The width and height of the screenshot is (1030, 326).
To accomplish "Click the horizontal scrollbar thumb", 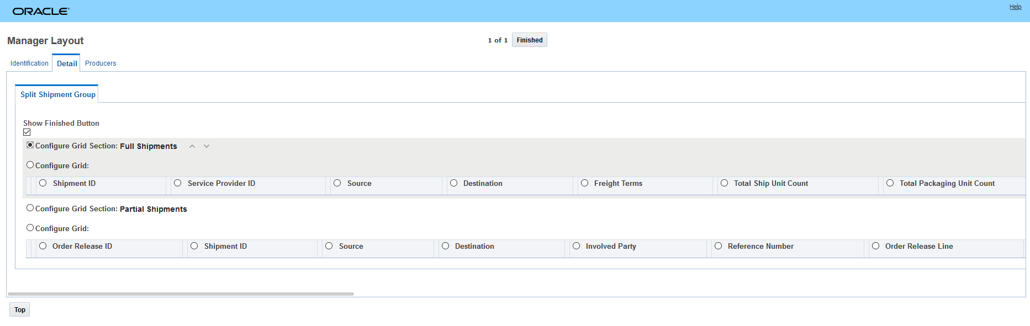I will tap(181, 294).
